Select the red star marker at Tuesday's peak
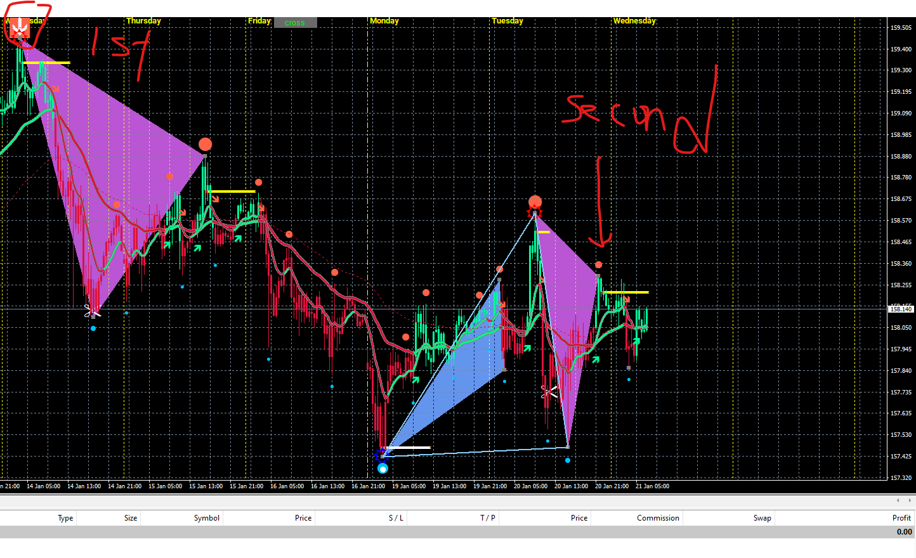 pos(535,212)
